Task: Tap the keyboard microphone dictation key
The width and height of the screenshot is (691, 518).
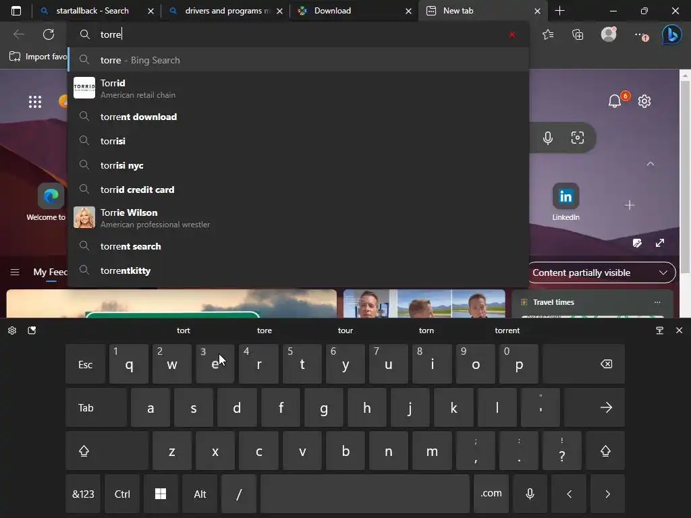Action: click(530, 494)
